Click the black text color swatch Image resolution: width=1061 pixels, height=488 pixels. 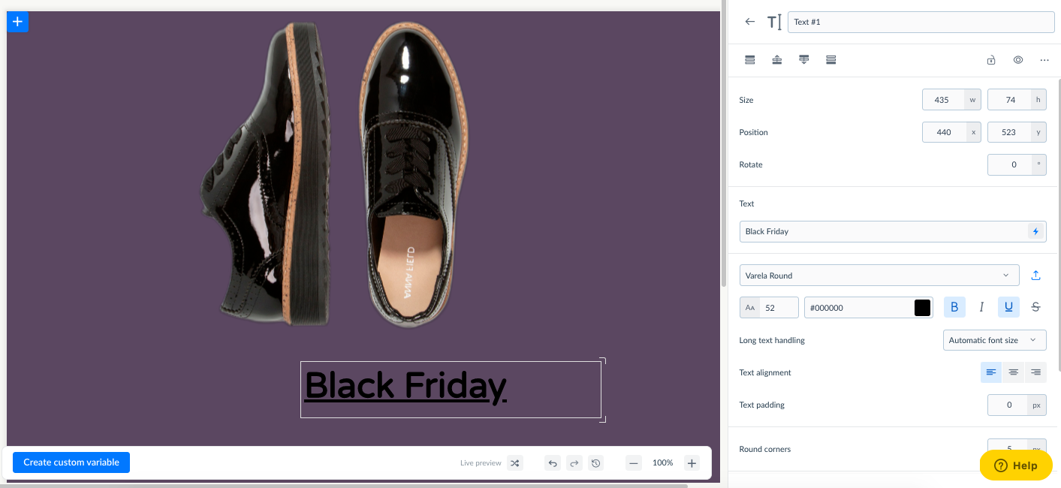click(922, 308)
